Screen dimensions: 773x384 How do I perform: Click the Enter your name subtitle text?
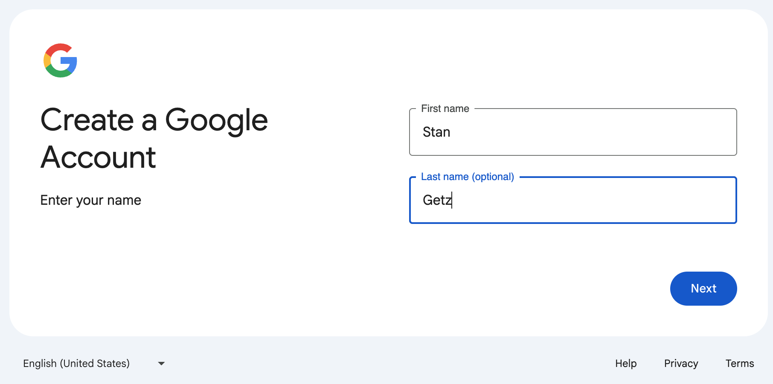[90, 200]
